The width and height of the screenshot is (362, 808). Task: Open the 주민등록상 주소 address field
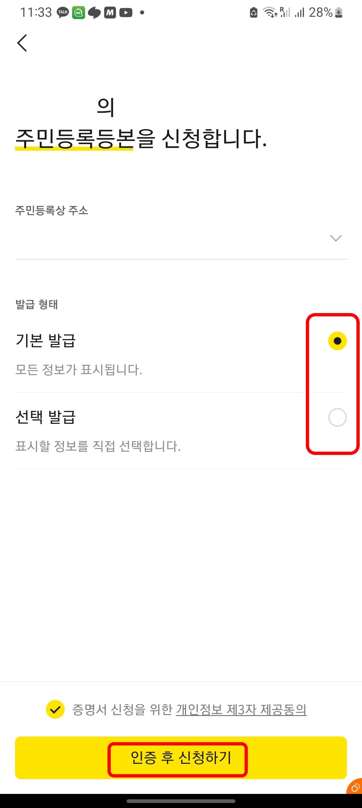pyautogui.click(x=181, y=238)
